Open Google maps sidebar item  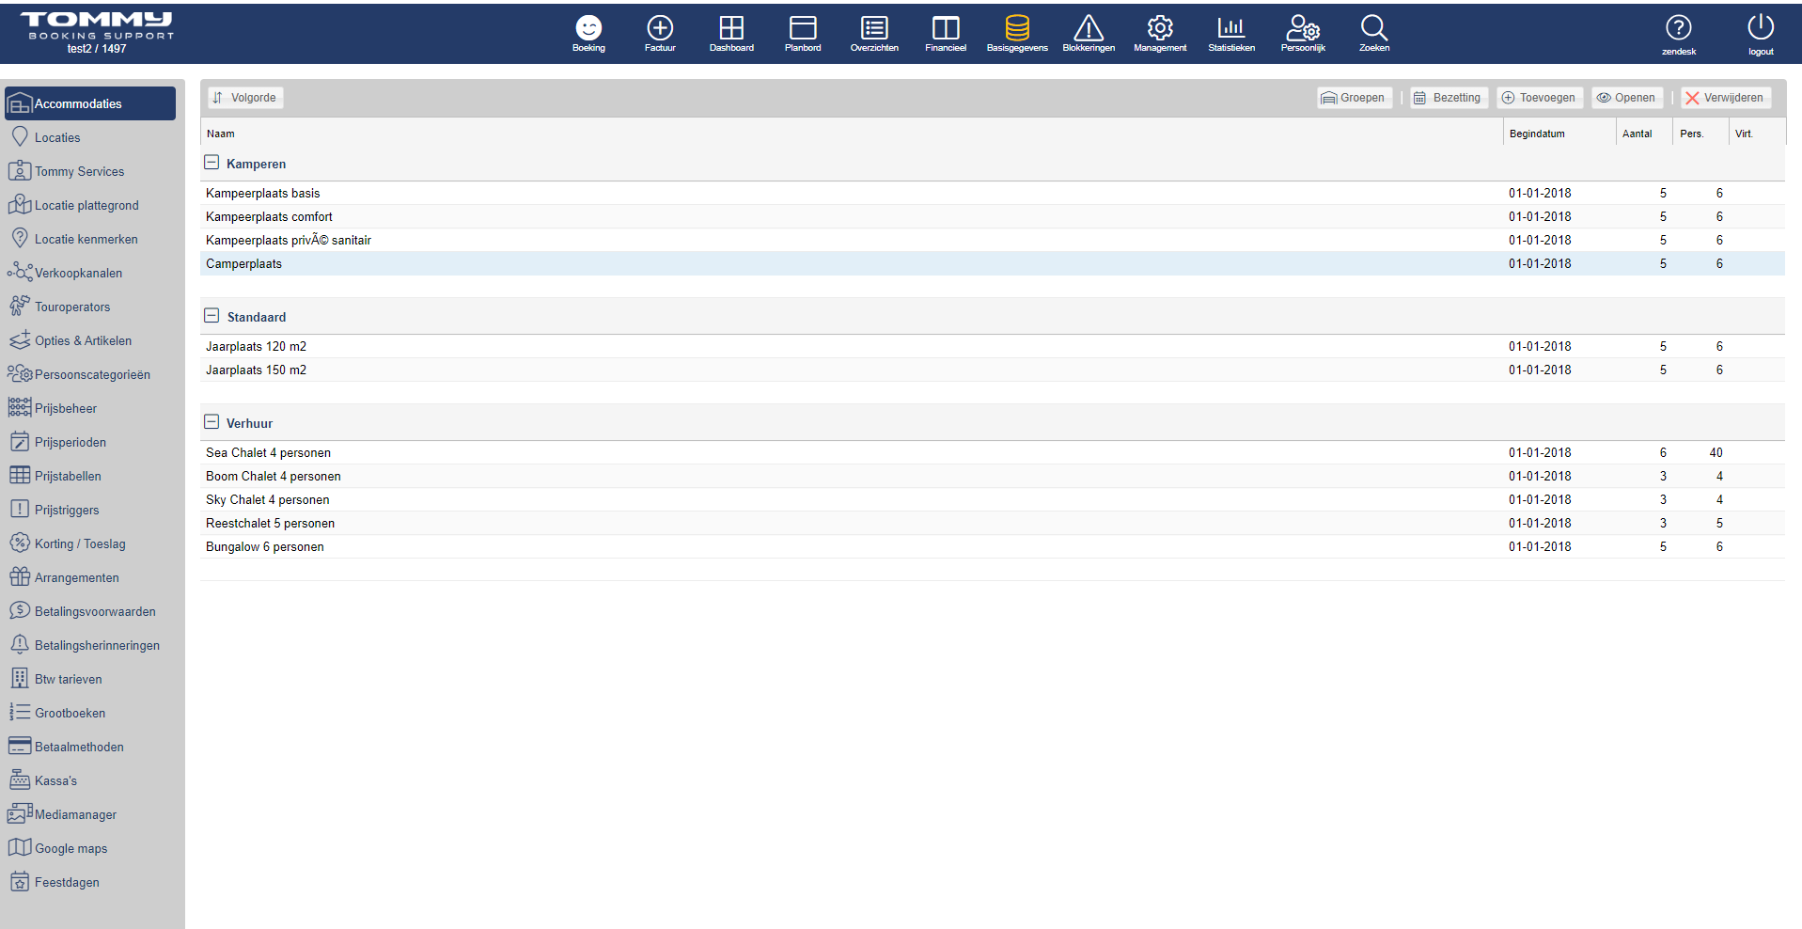click(90, 848)
